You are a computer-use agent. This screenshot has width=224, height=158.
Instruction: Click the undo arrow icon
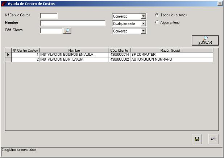(213, 139)
